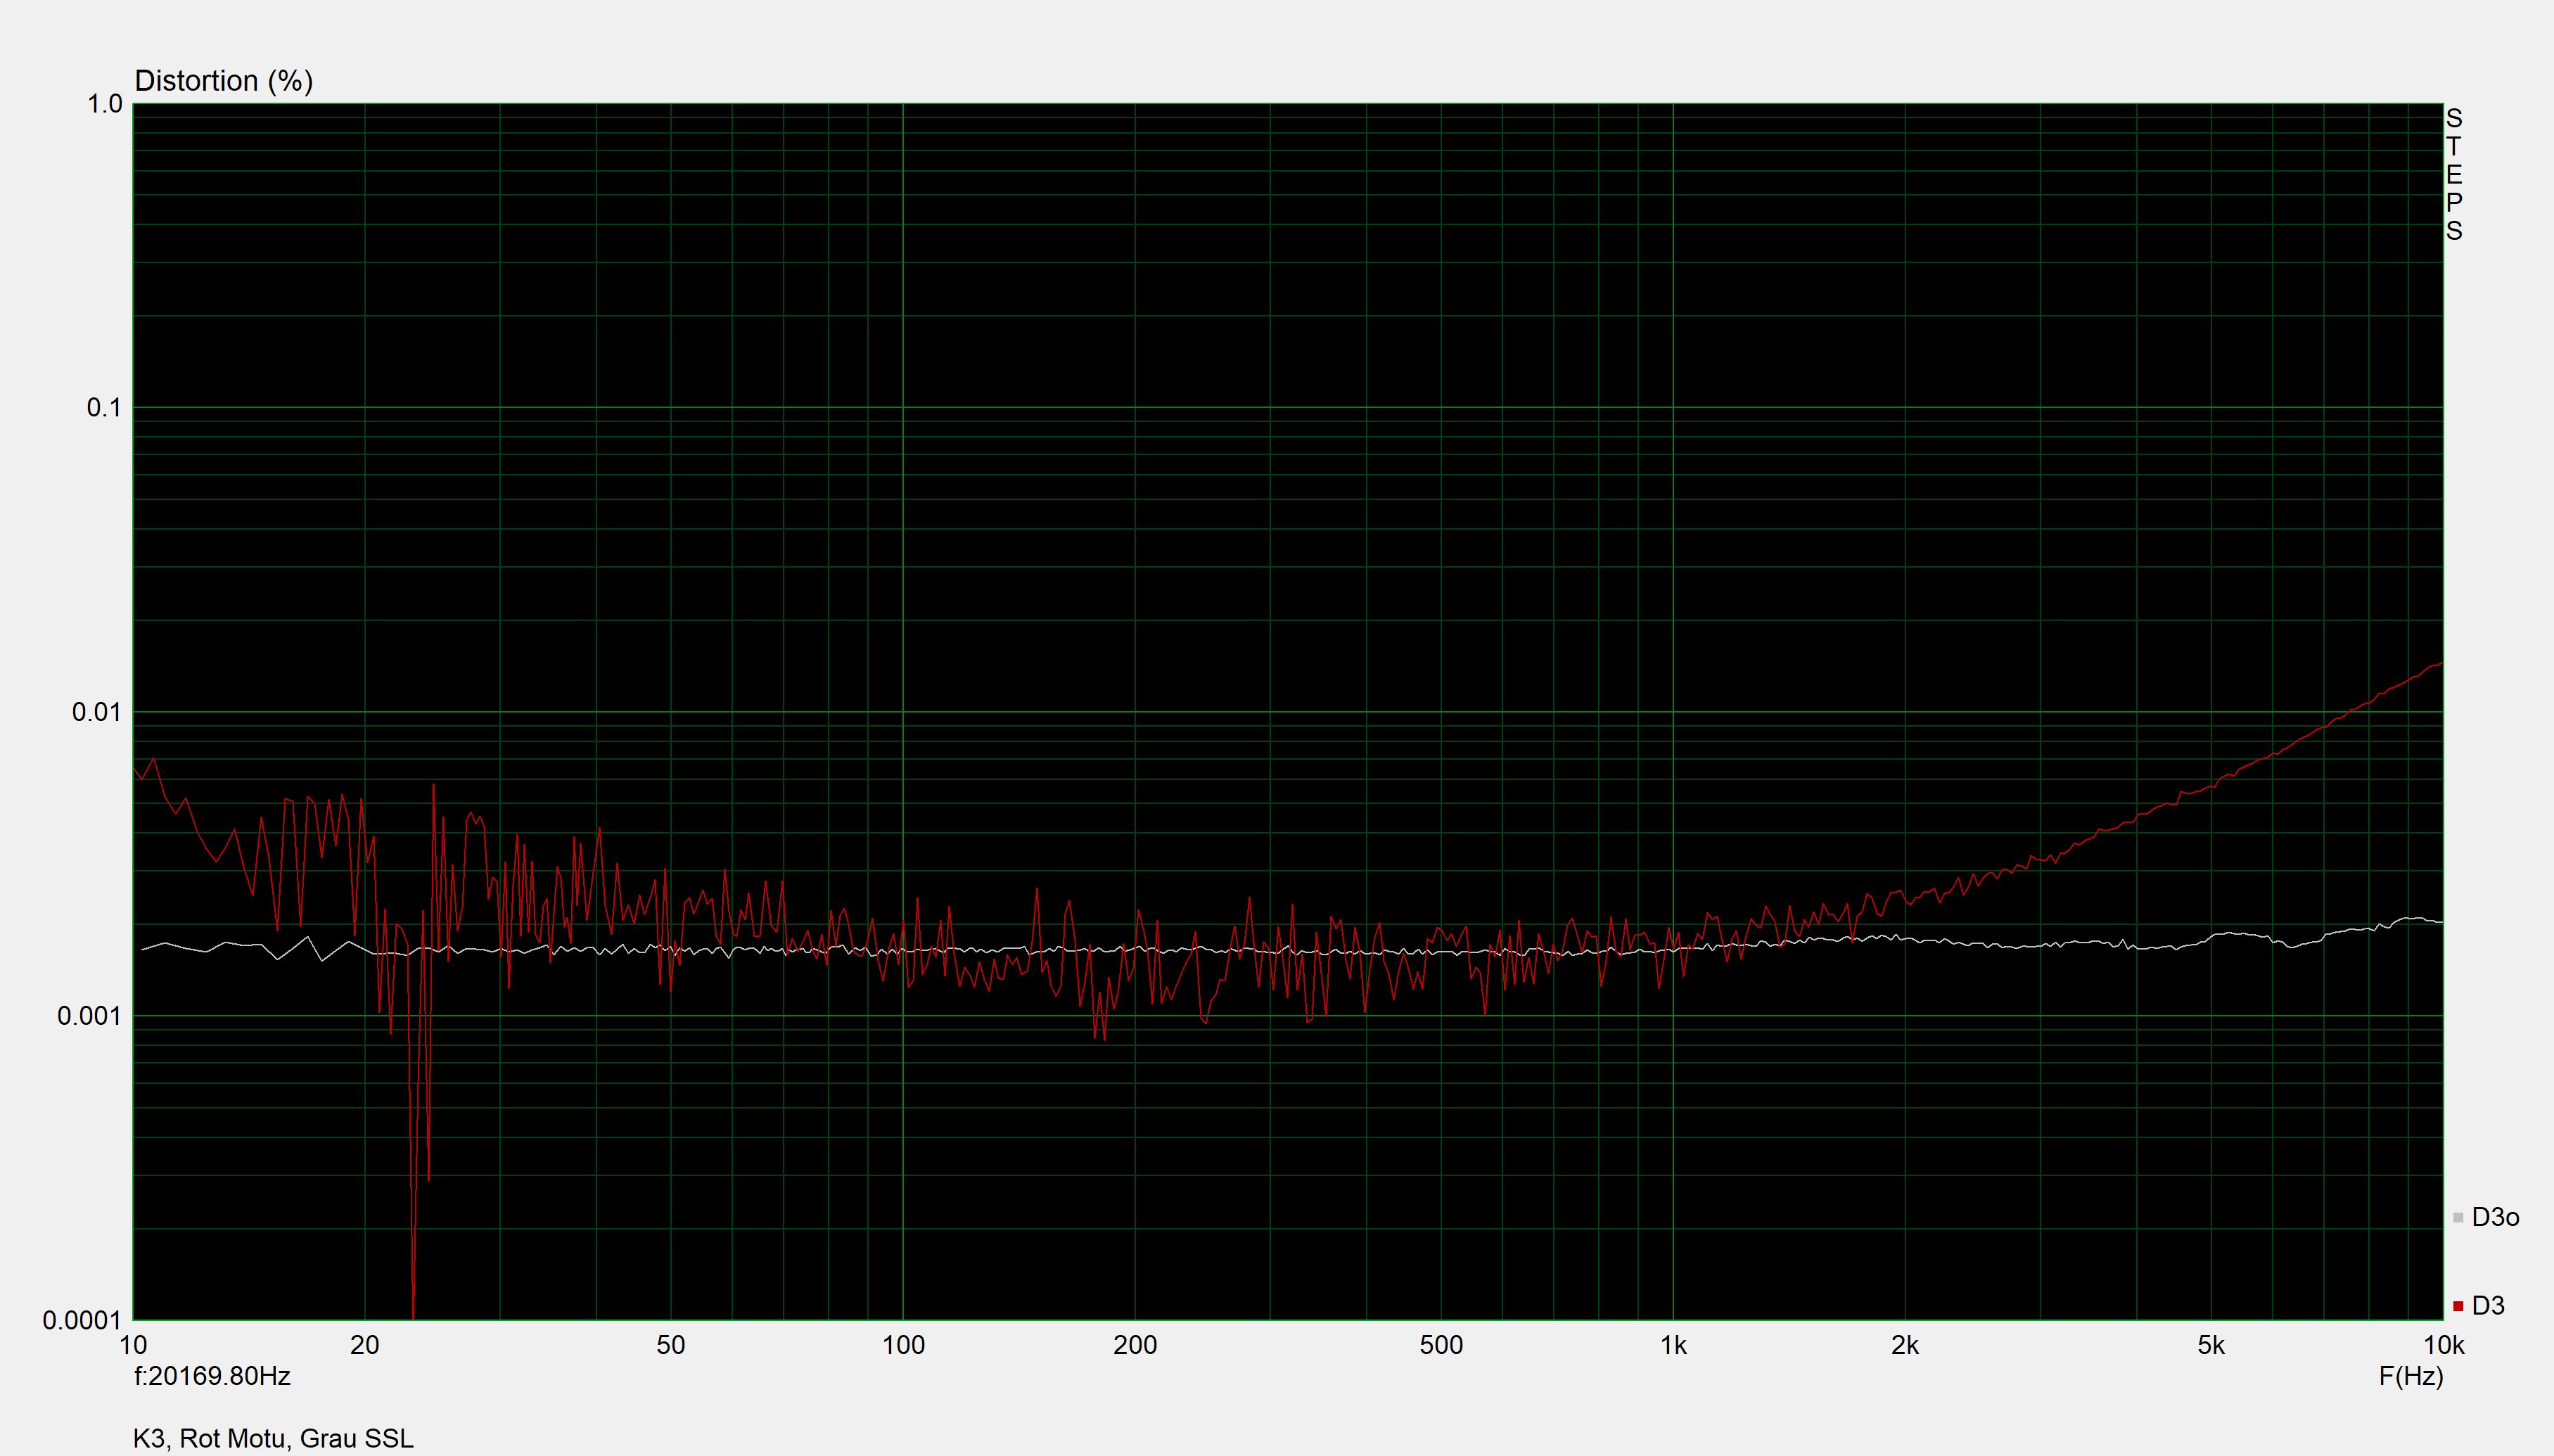Click the 200 Hz frequency axis label

1135,1345
